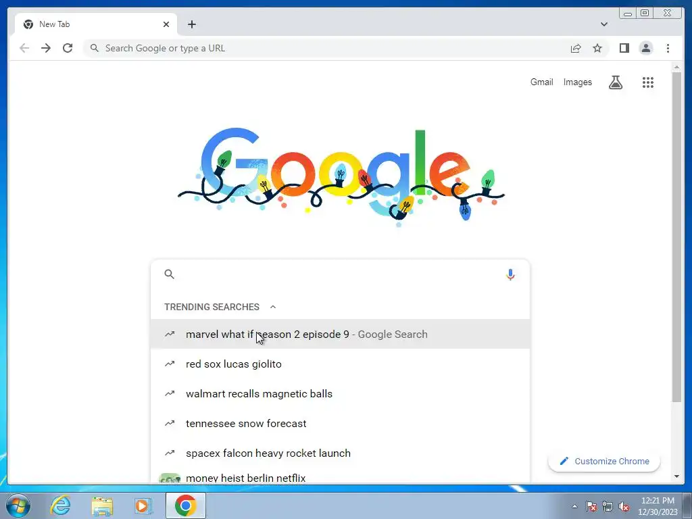Select 'tennessee snow forecast' suggestion
692x519 pixels.
point(340,423)
